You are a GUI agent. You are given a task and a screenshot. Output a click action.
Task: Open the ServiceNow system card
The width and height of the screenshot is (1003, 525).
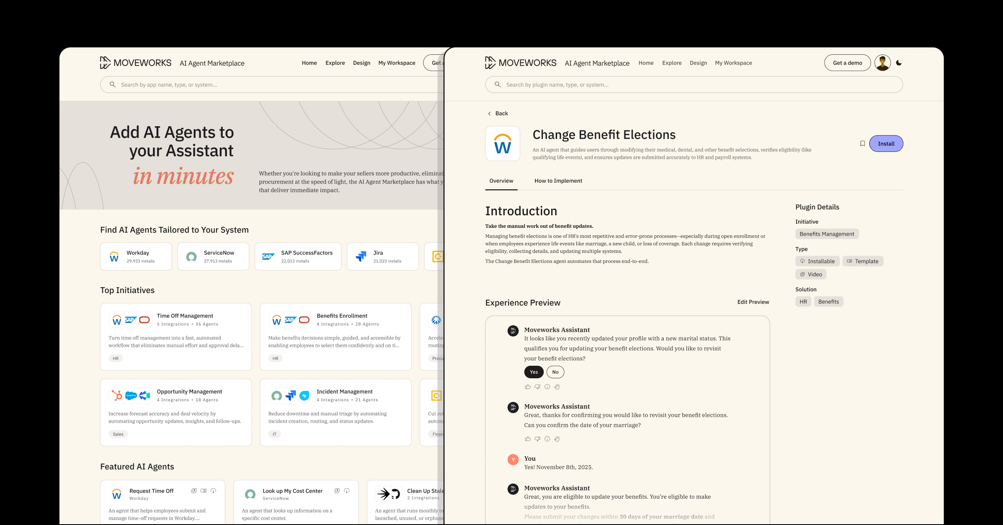click(x=213, y=256)
